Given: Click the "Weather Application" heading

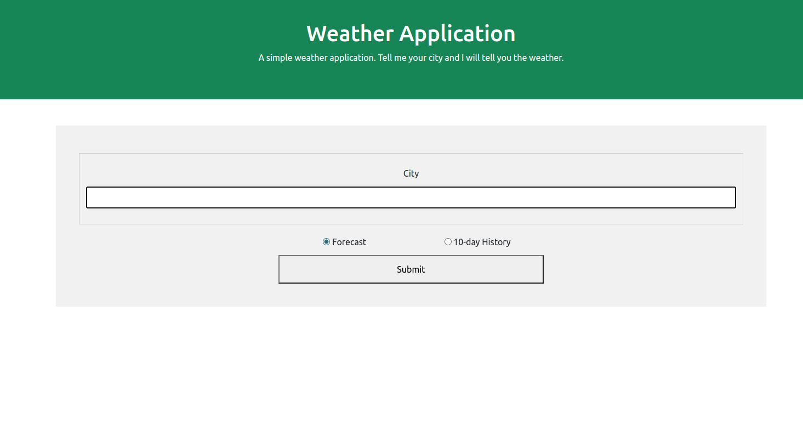Looking at the screenshot, I should click(411, 33).
